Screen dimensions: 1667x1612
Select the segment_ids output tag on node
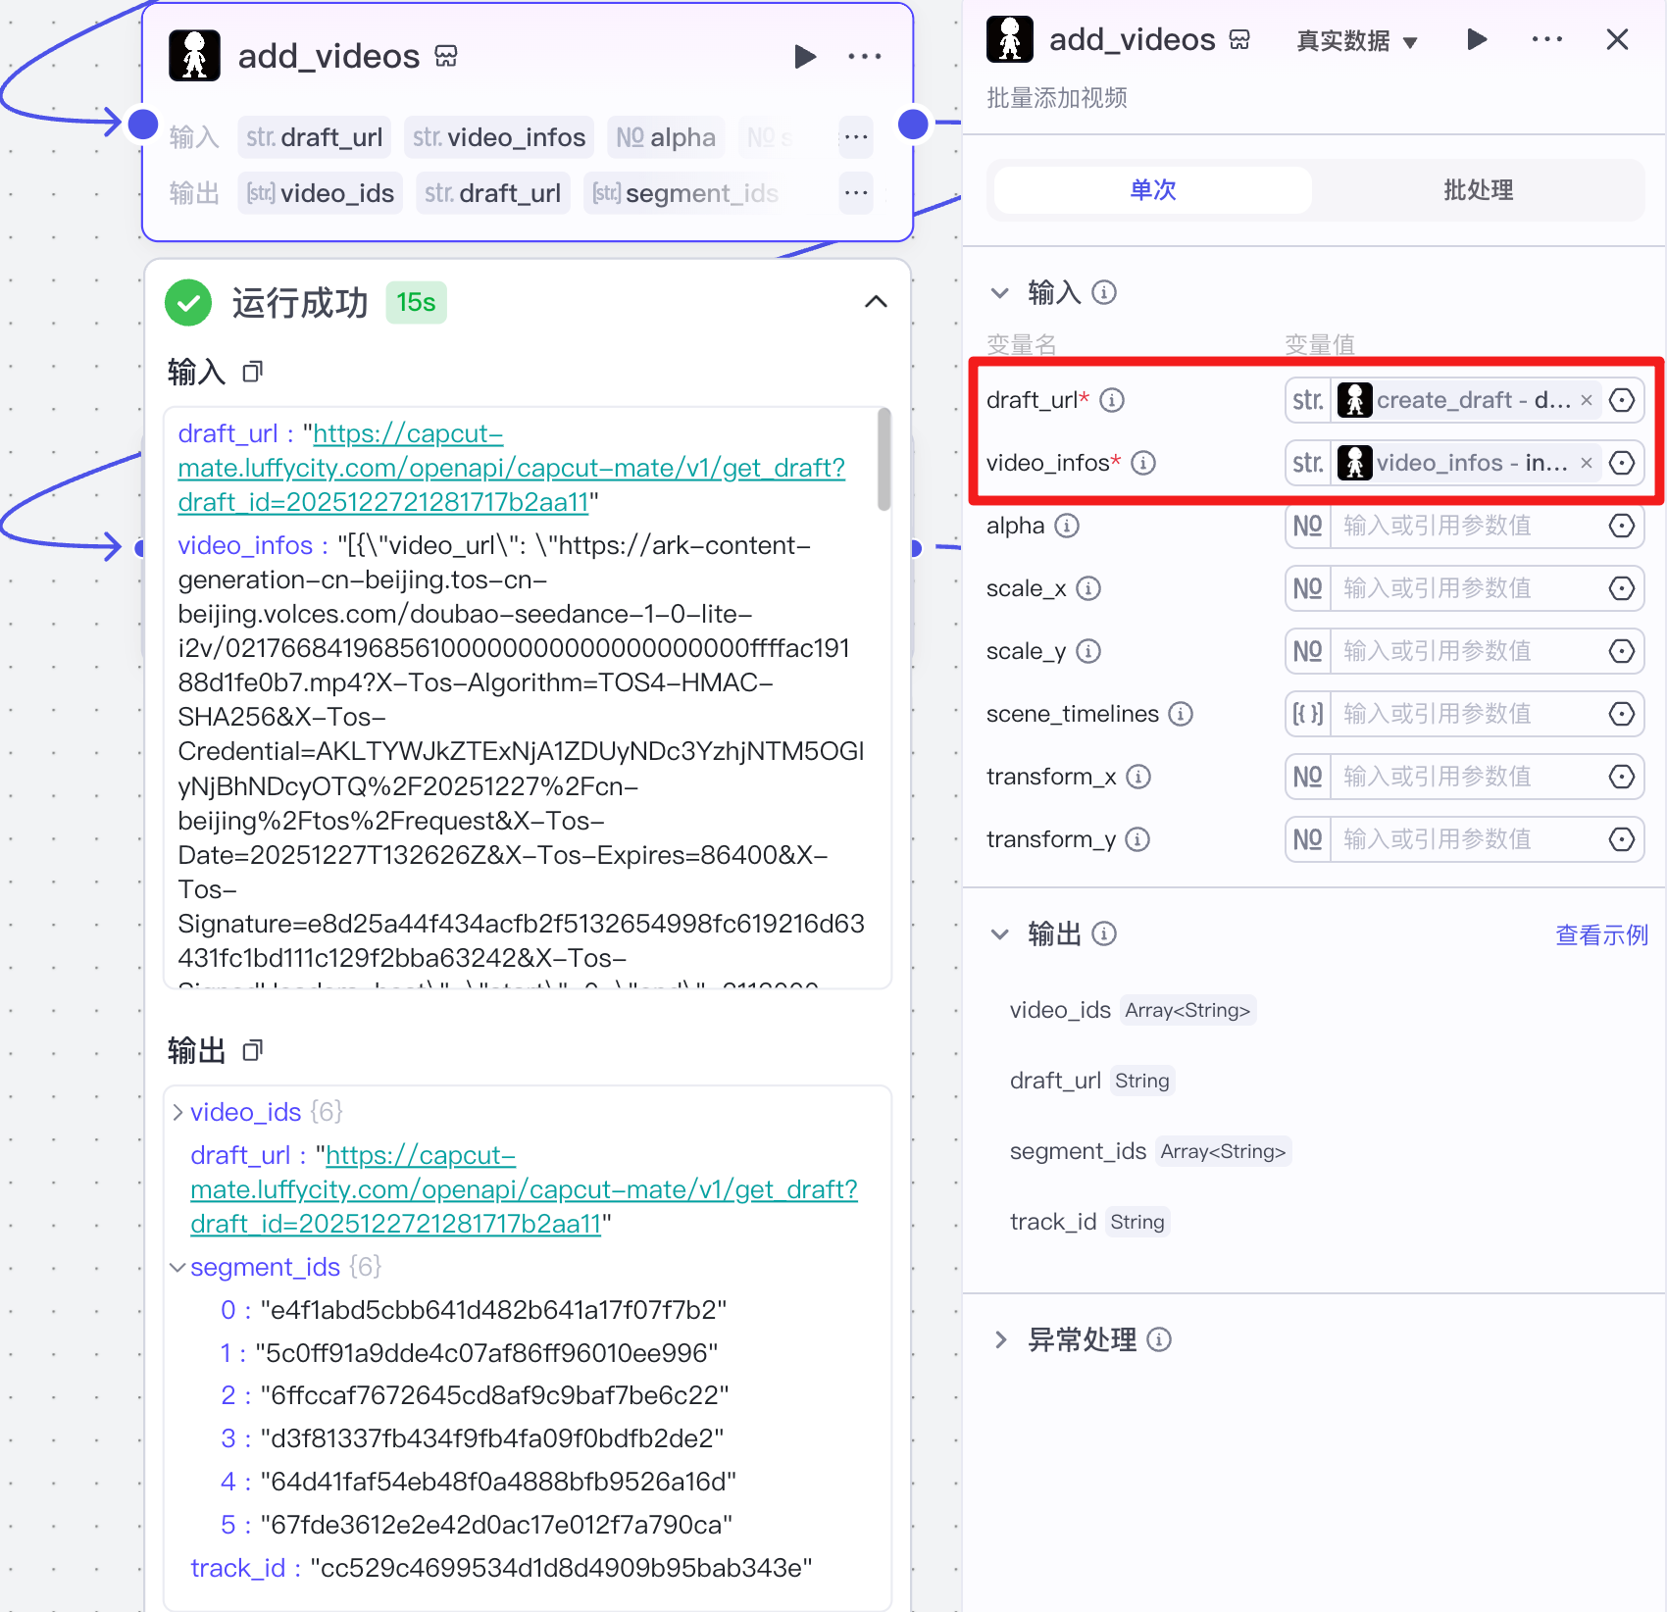pos(685,193)
